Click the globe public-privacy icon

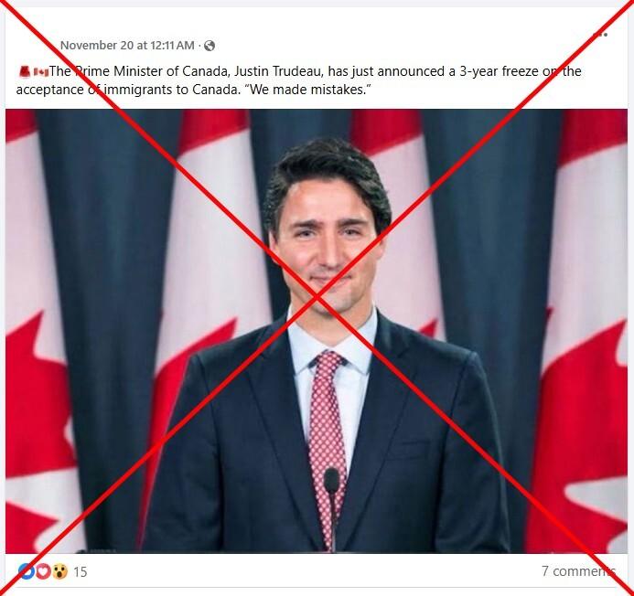210,46
